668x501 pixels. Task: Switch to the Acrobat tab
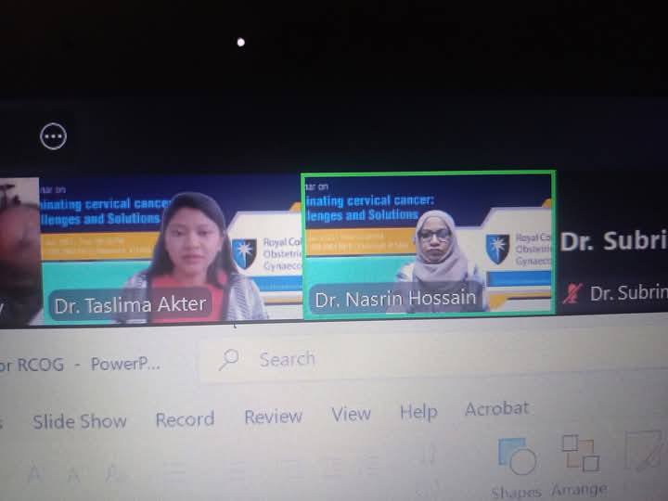click(x=496, y=408)
